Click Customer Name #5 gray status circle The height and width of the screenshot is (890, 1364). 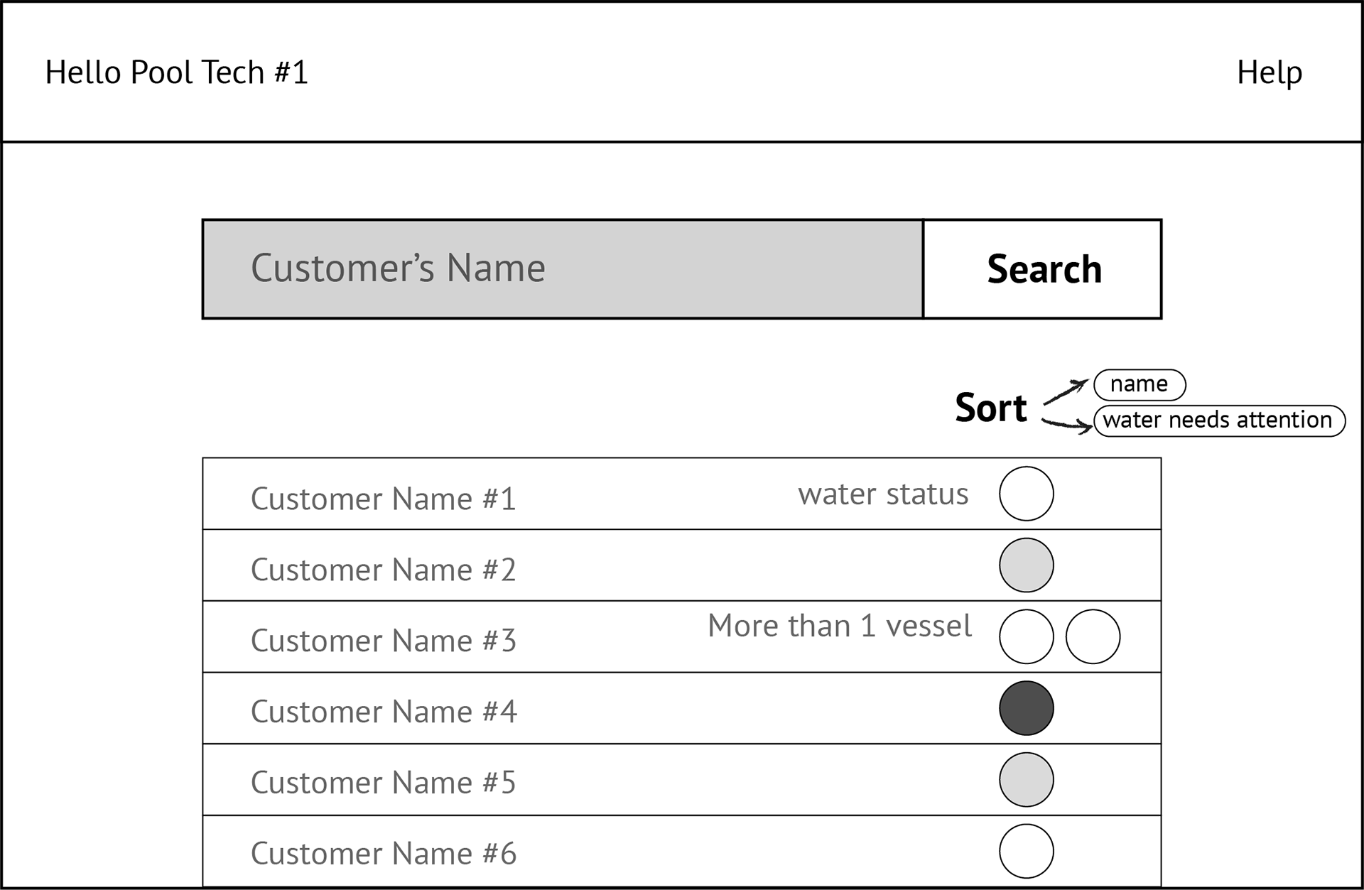pyautogui.click(x=1026, y=780)
